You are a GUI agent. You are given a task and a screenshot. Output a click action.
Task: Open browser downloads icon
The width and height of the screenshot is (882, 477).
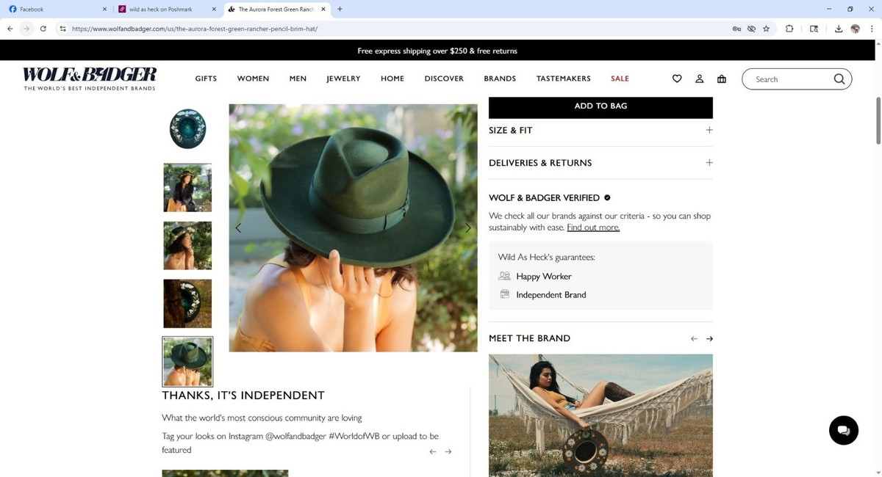coord(839,29)
